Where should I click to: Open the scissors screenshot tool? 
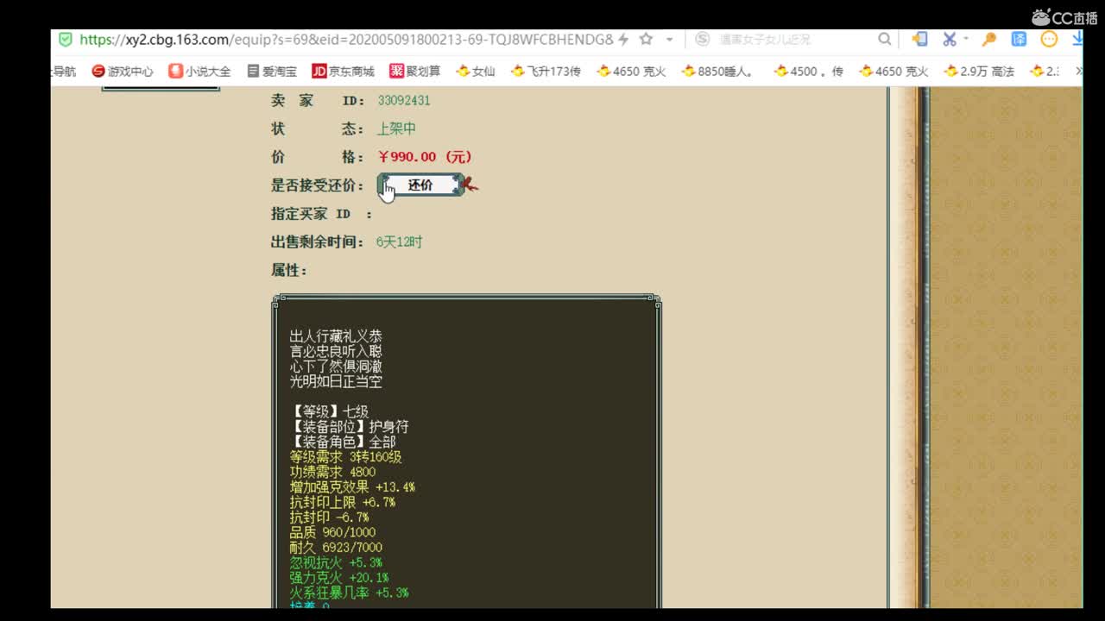949,39
